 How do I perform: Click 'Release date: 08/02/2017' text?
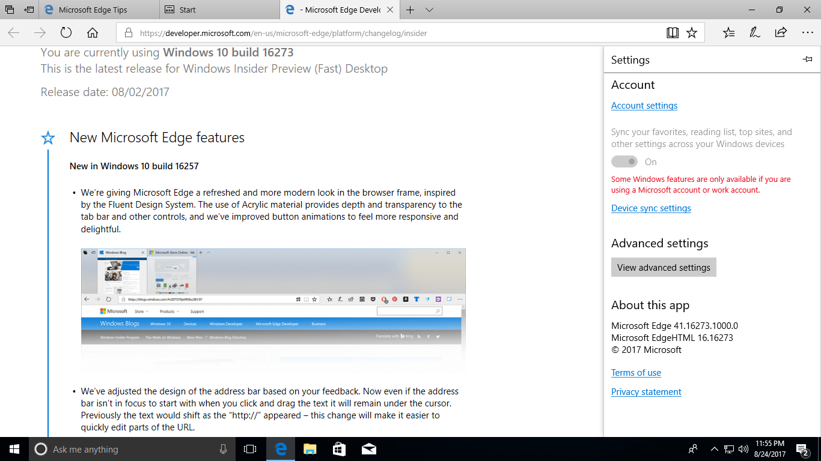pos(105,92)
